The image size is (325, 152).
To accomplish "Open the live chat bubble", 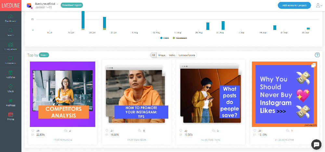I will pyautogui.click(x=316, y=144).
